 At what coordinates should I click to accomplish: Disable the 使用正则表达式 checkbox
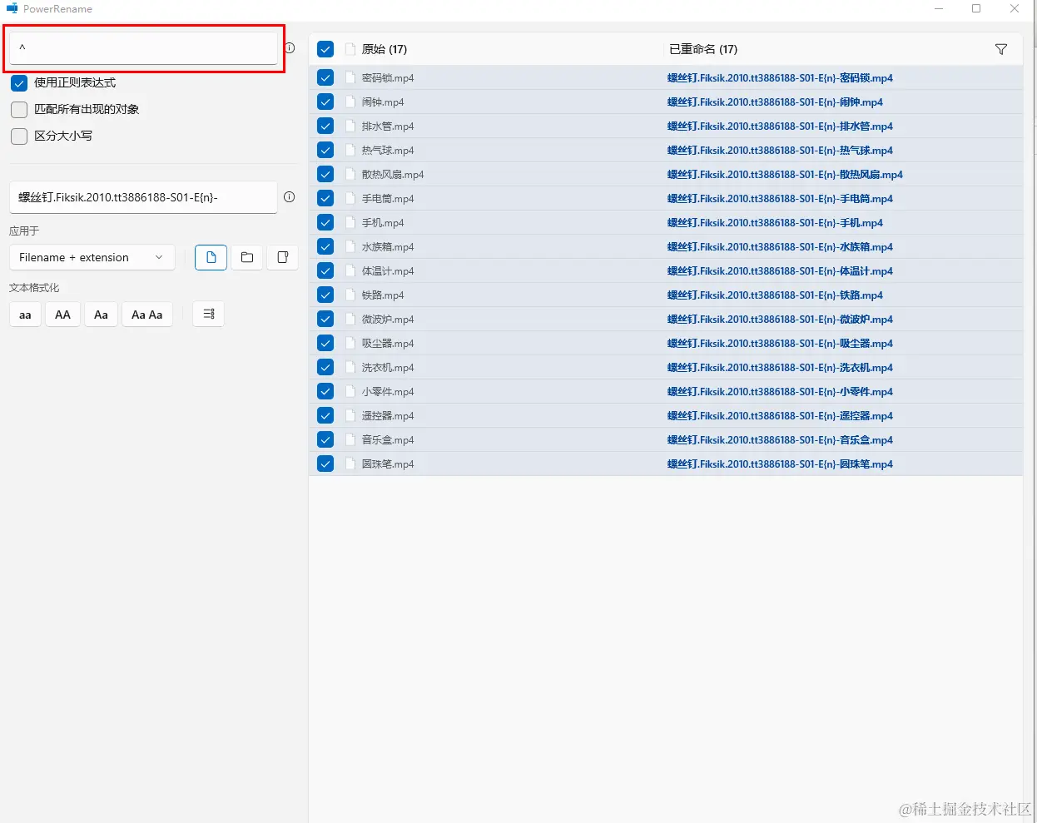pos(19,83)
